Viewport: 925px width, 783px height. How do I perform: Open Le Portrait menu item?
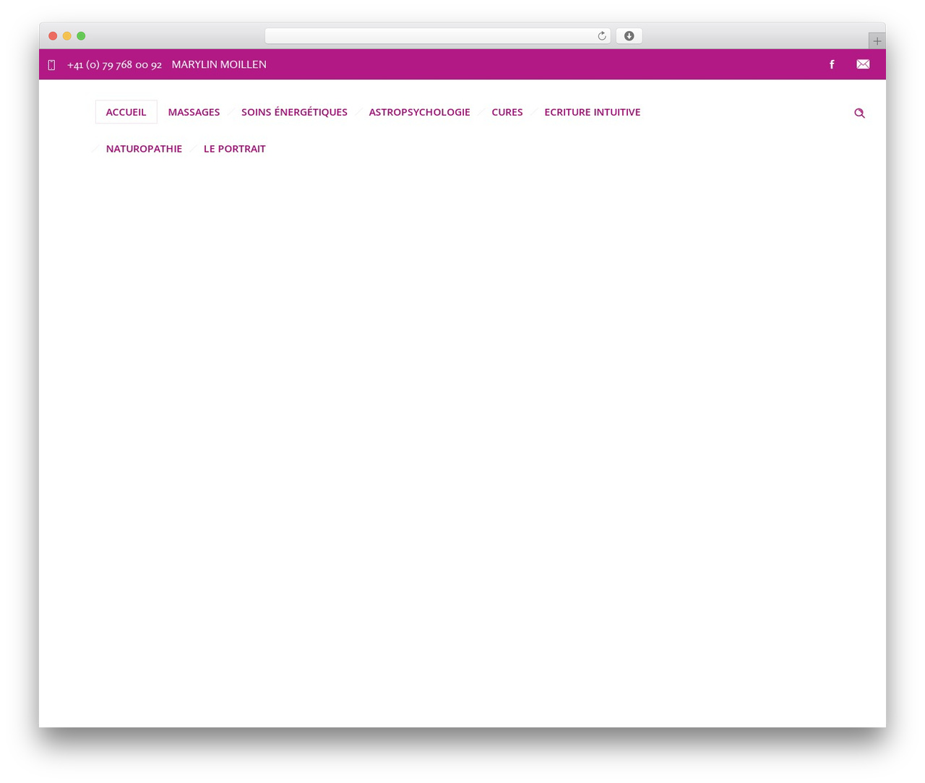[235, 149]
